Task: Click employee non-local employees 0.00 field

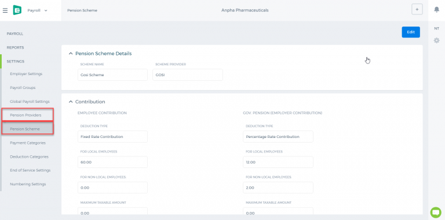Action: tap(112, 188)
